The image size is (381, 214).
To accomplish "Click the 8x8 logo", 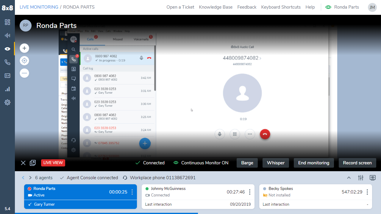I will tap(7, 8).
